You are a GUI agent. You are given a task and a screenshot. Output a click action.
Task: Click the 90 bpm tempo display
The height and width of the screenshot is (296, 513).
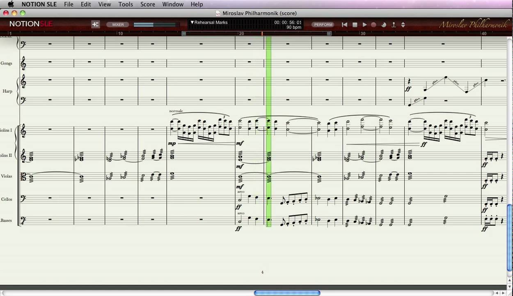click(294, 28)
